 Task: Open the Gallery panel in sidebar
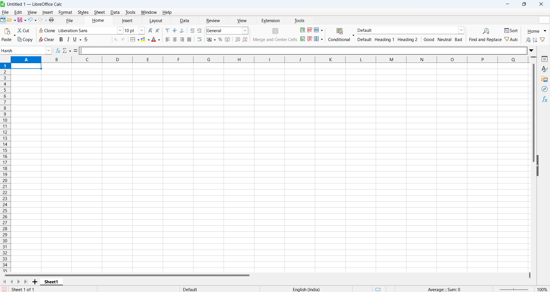click(x=545, y=79)
